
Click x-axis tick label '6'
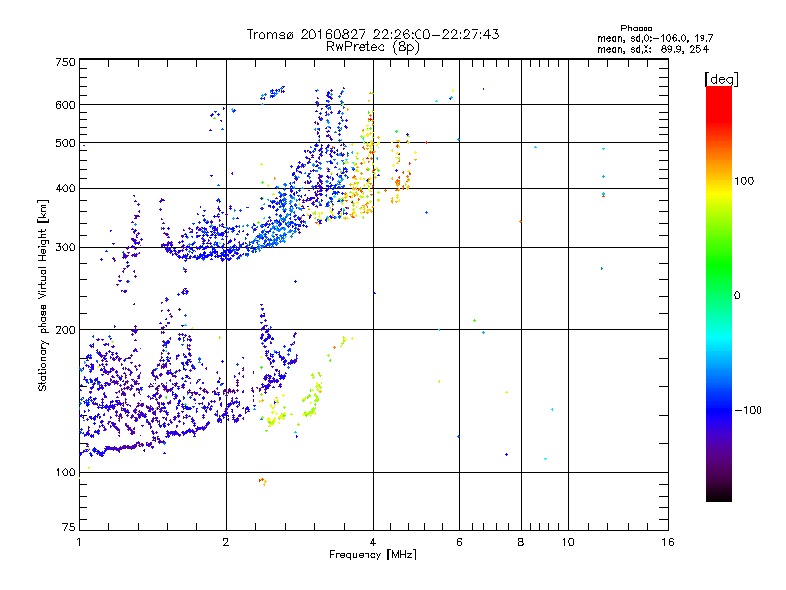pos(459,542)
